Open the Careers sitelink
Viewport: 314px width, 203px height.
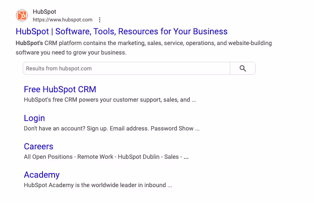point(39,147)
